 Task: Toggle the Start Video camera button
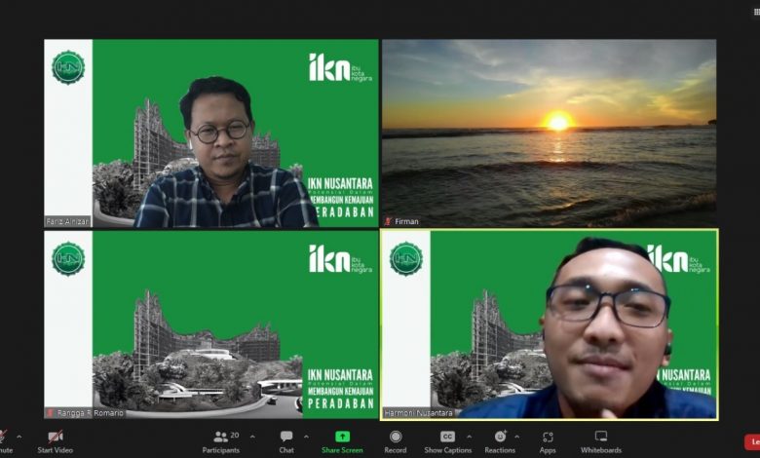pyautogui.click(x=56, y=441)
